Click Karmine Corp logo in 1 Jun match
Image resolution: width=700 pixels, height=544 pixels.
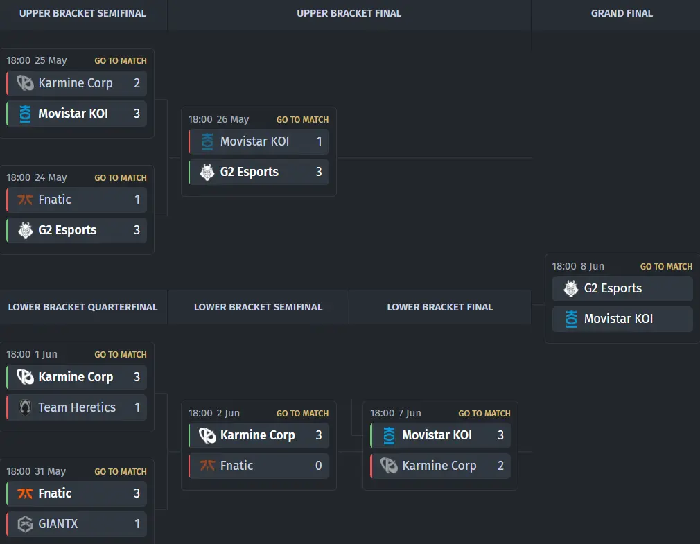tap(25, 377)
